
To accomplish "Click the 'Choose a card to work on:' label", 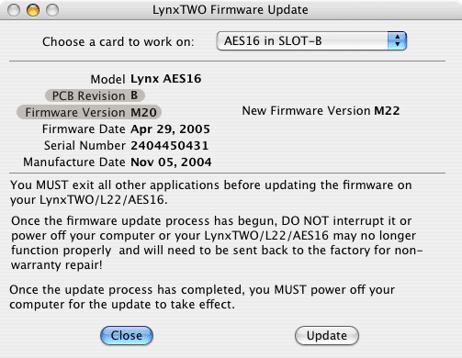I will click(x=118, y=41).
